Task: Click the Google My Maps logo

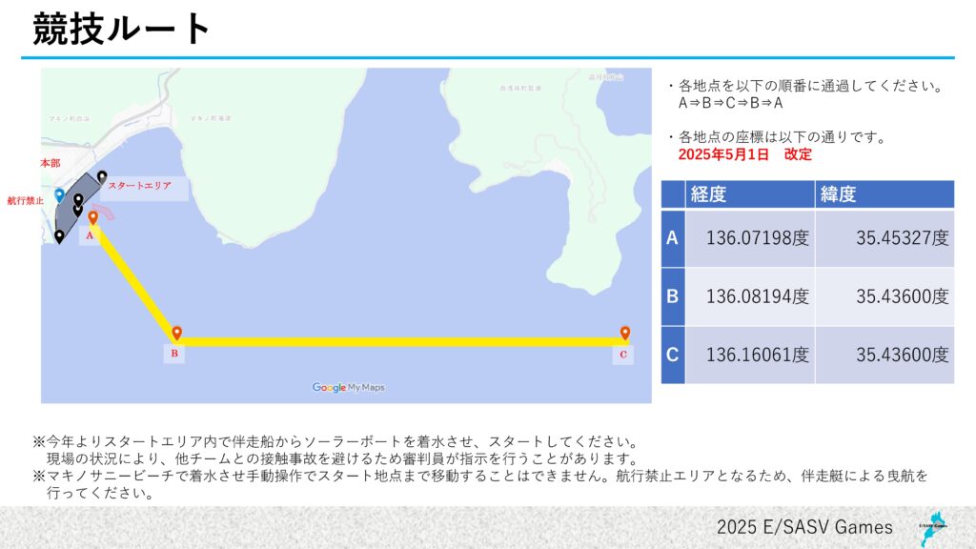Action: coord(349,387)
